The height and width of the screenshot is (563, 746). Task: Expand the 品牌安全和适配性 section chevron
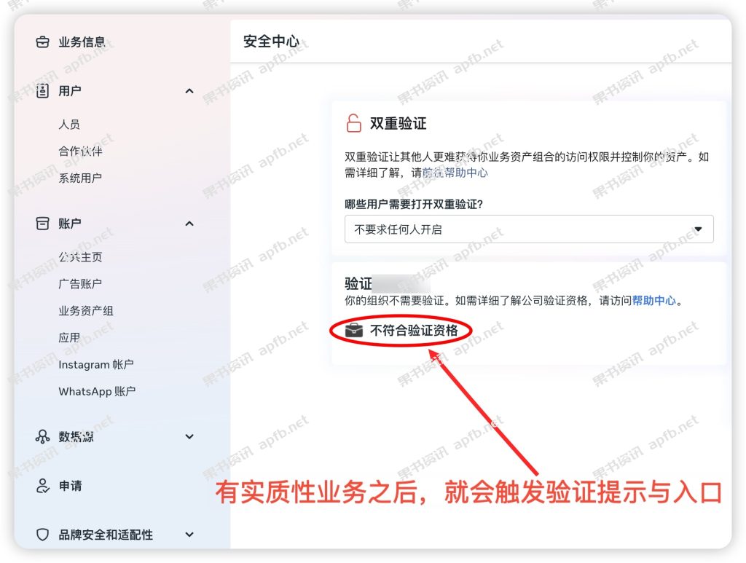click(x=189, y=535)
